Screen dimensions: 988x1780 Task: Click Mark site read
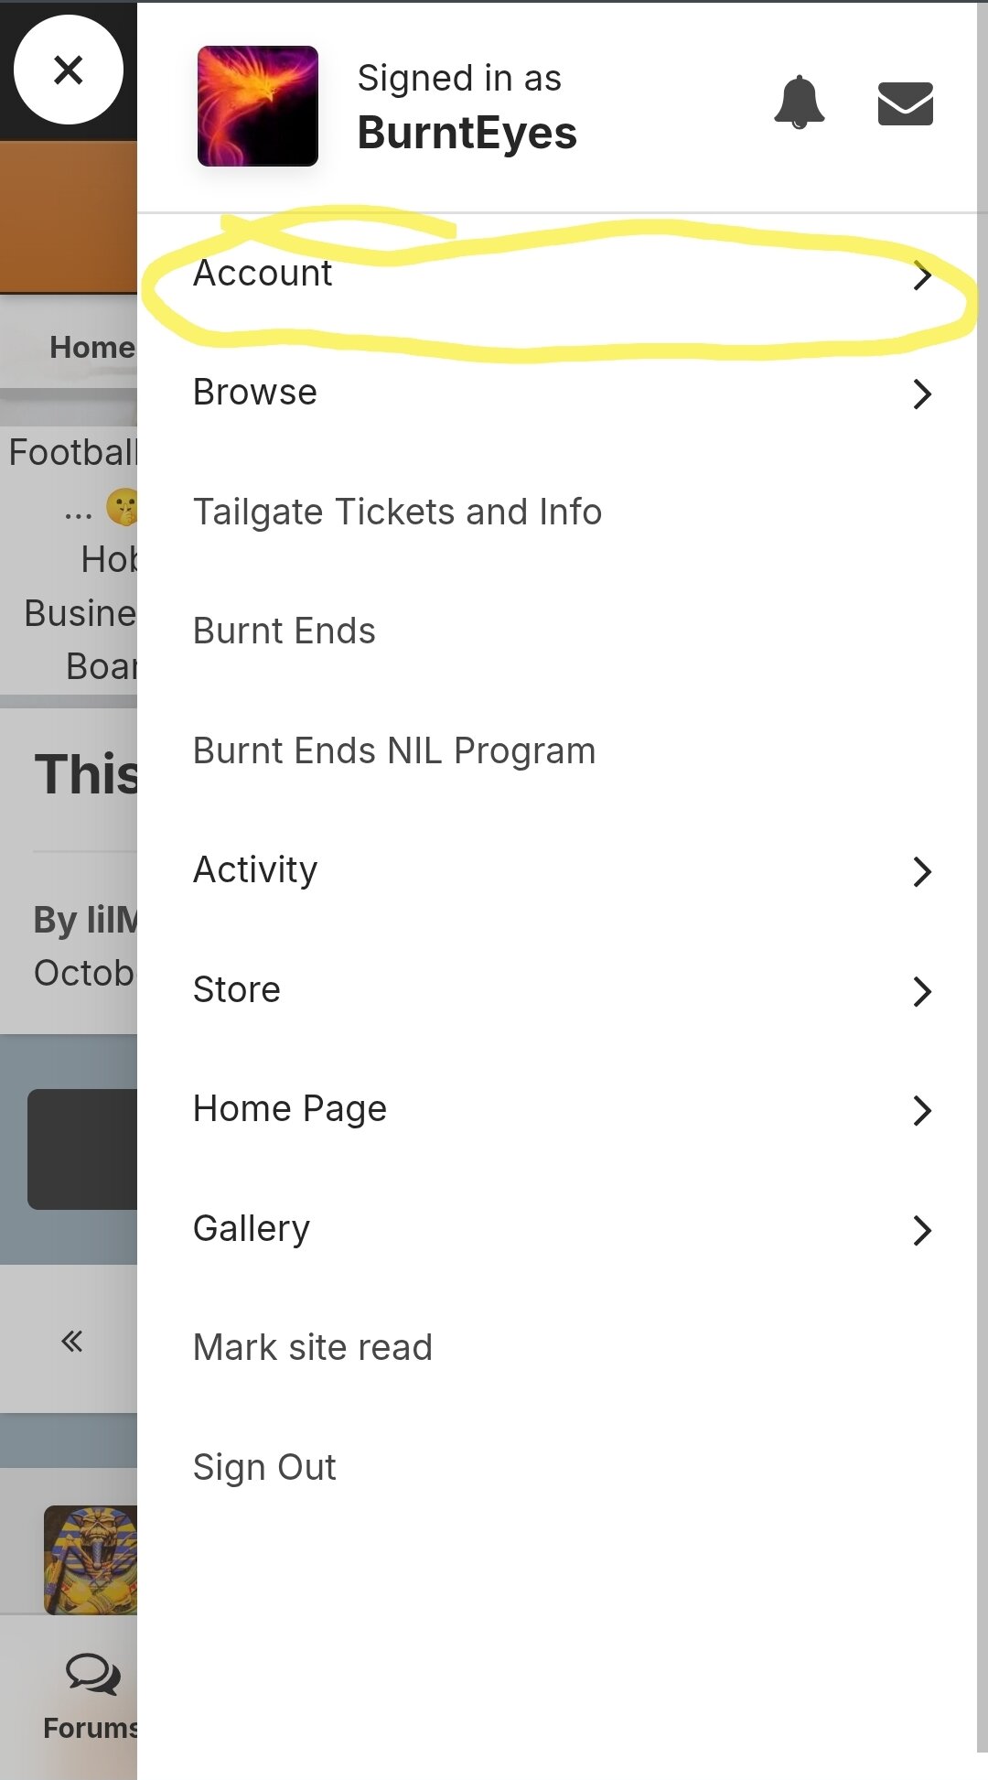pos(312,1348)
